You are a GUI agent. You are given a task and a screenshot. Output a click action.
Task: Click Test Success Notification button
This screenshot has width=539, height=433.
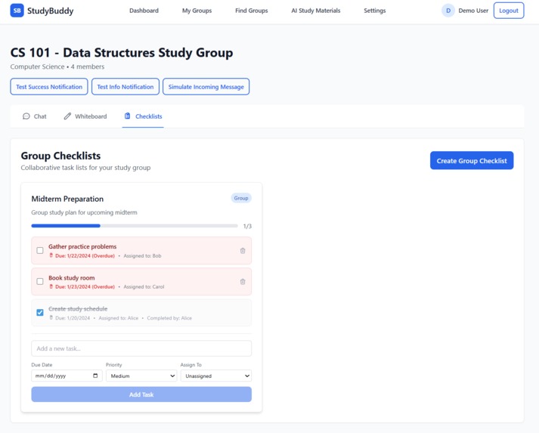[49, 87]
